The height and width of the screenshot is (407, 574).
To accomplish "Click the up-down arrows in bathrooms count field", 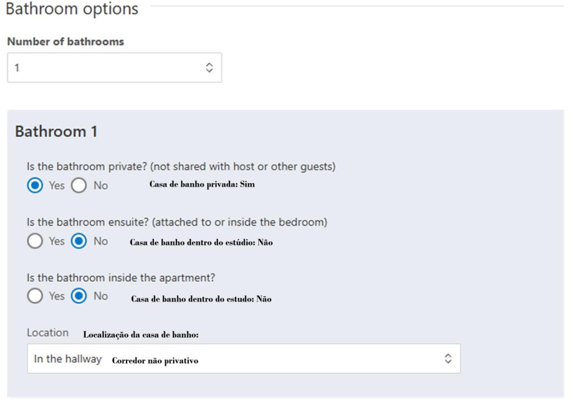I will (209, 68).
